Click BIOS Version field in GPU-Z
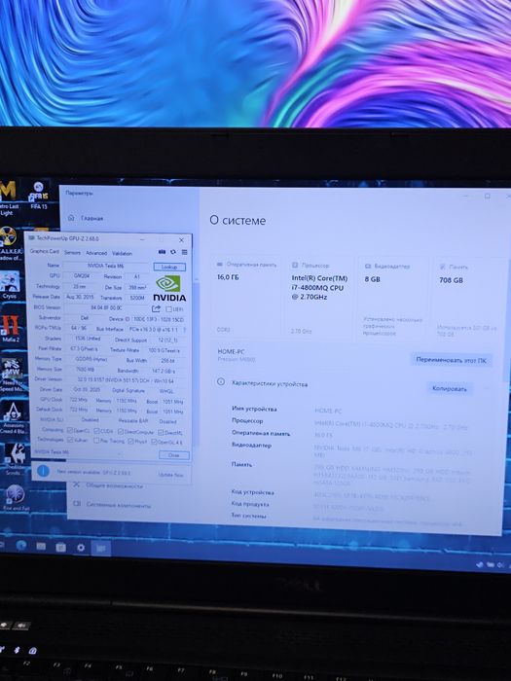This screenshot has height=681, width=511. 105,307
